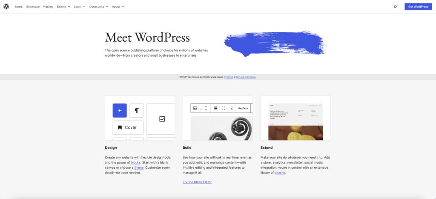This screenshot has height=199, width=436.
Task: Go to the Showcase page
Action: [33, 7]
